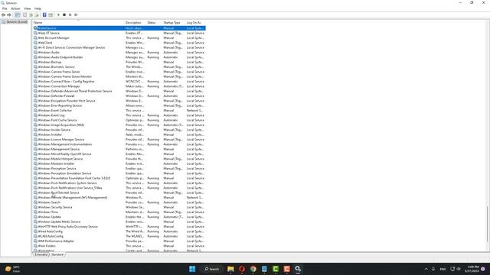Open Google Chrome from the taskbar
This screenshot has width=490, height=275.
253,269
